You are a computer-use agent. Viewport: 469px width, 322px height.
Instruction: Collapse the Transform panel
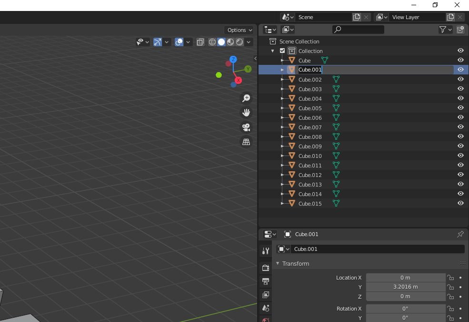pyautogui.click(x=278, y=263)
